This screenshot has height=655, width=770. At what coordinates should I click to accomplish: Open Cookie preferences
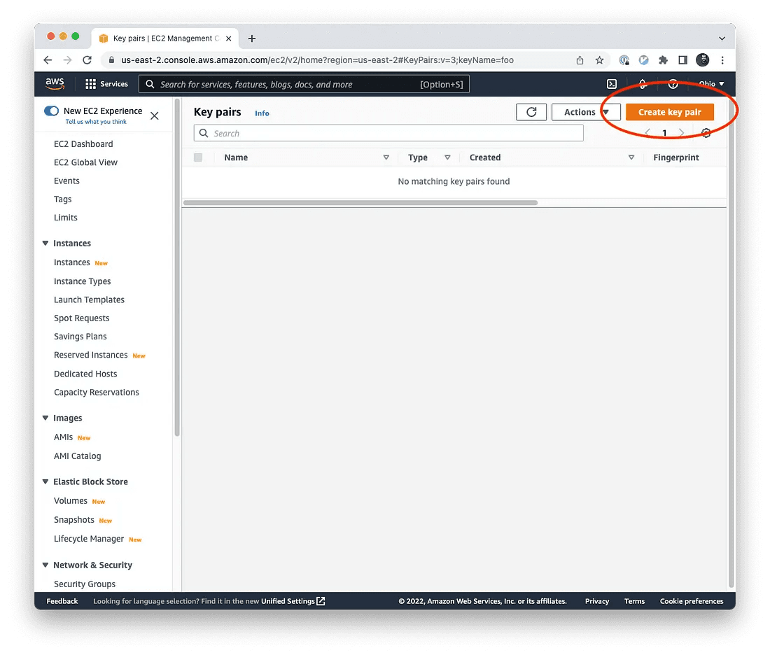[692, 601]
